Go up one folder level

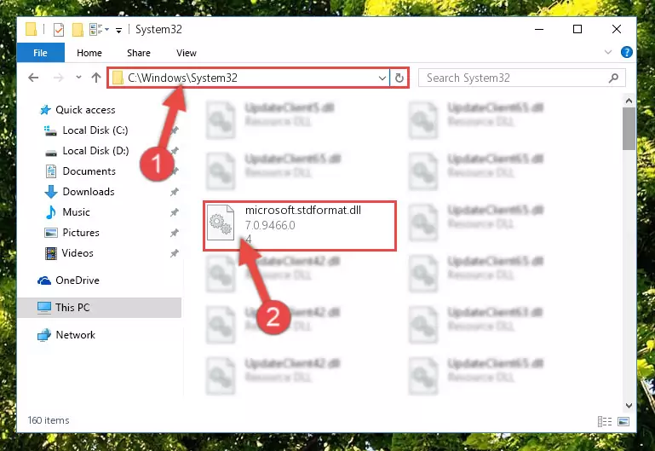(x=96, y=78)
